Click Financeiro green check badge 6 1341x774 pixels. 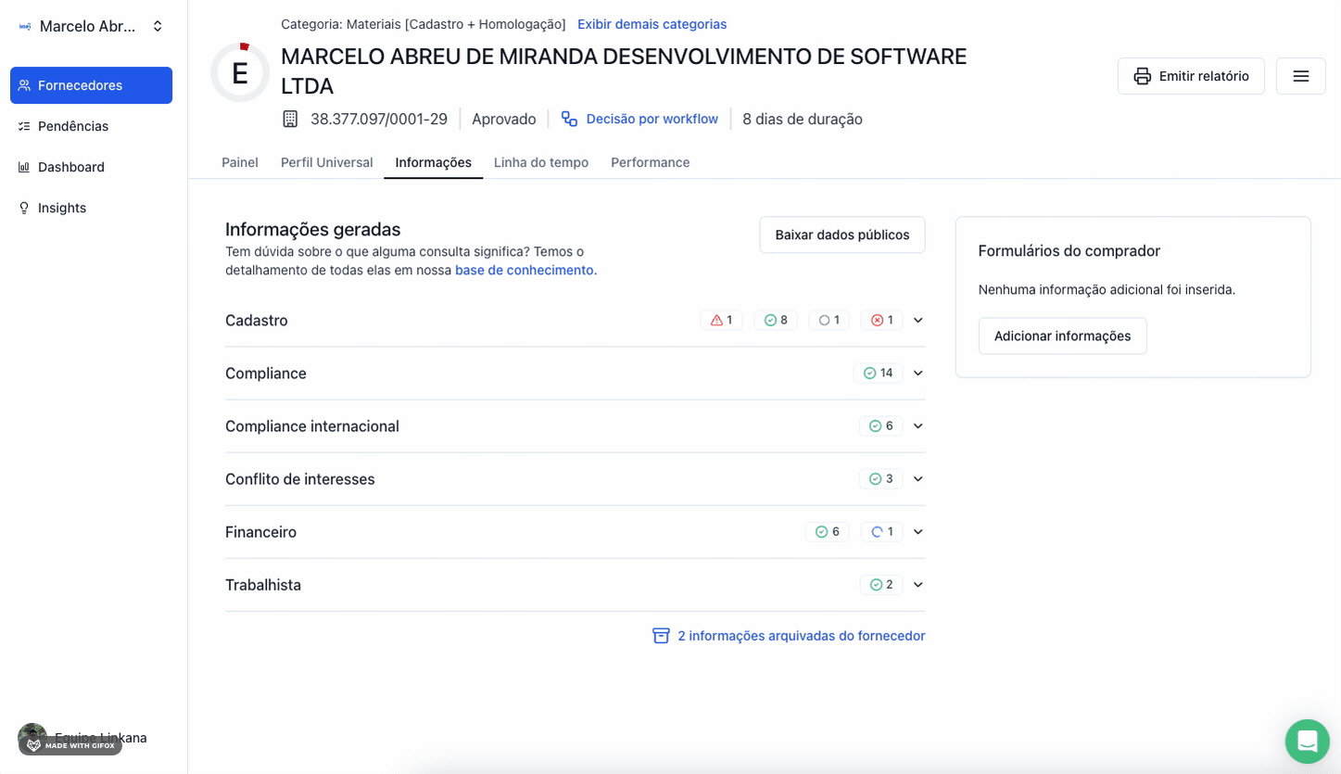tap(828, 531)
